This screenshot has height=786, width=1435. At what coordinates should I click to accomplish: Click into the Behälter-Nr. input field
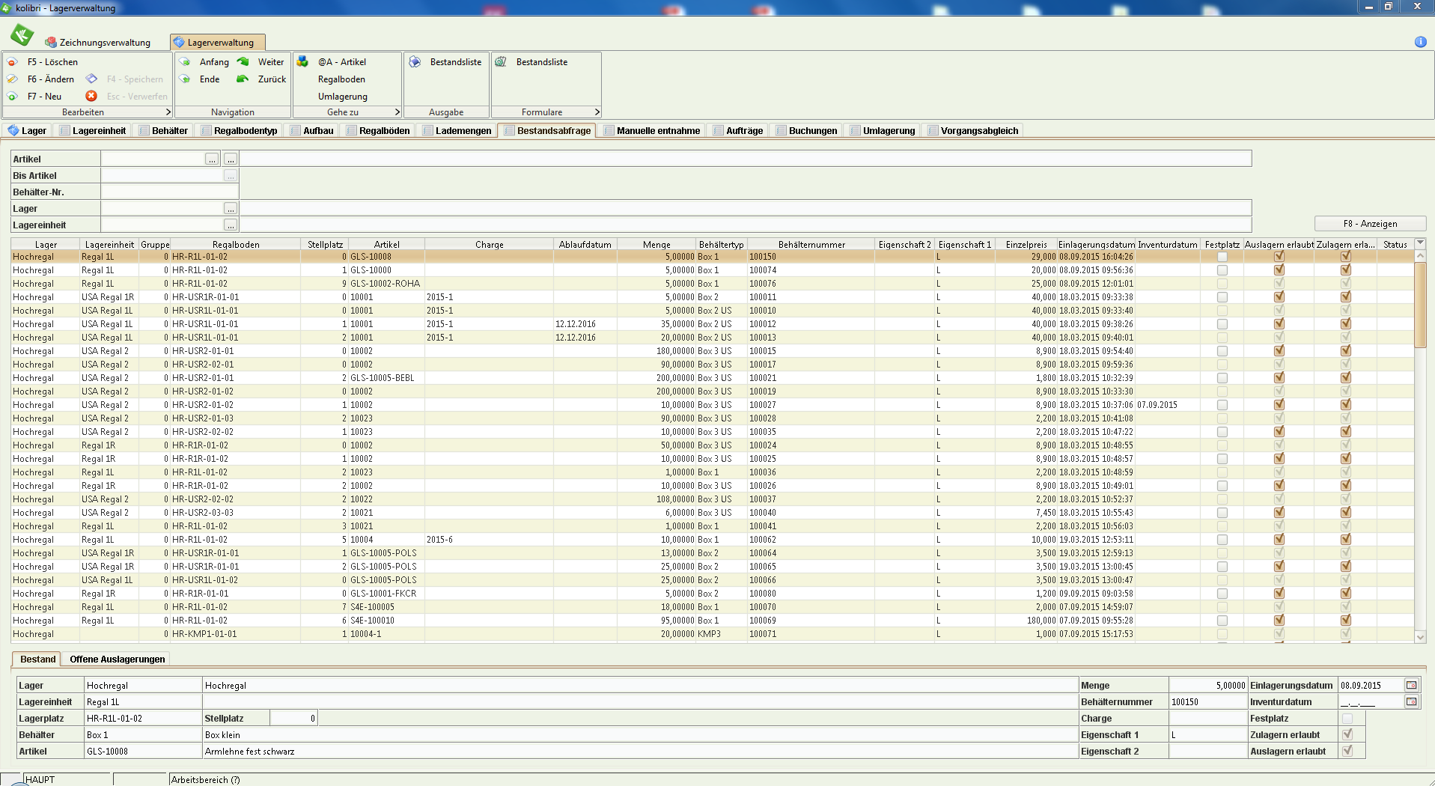pos(170,192)
